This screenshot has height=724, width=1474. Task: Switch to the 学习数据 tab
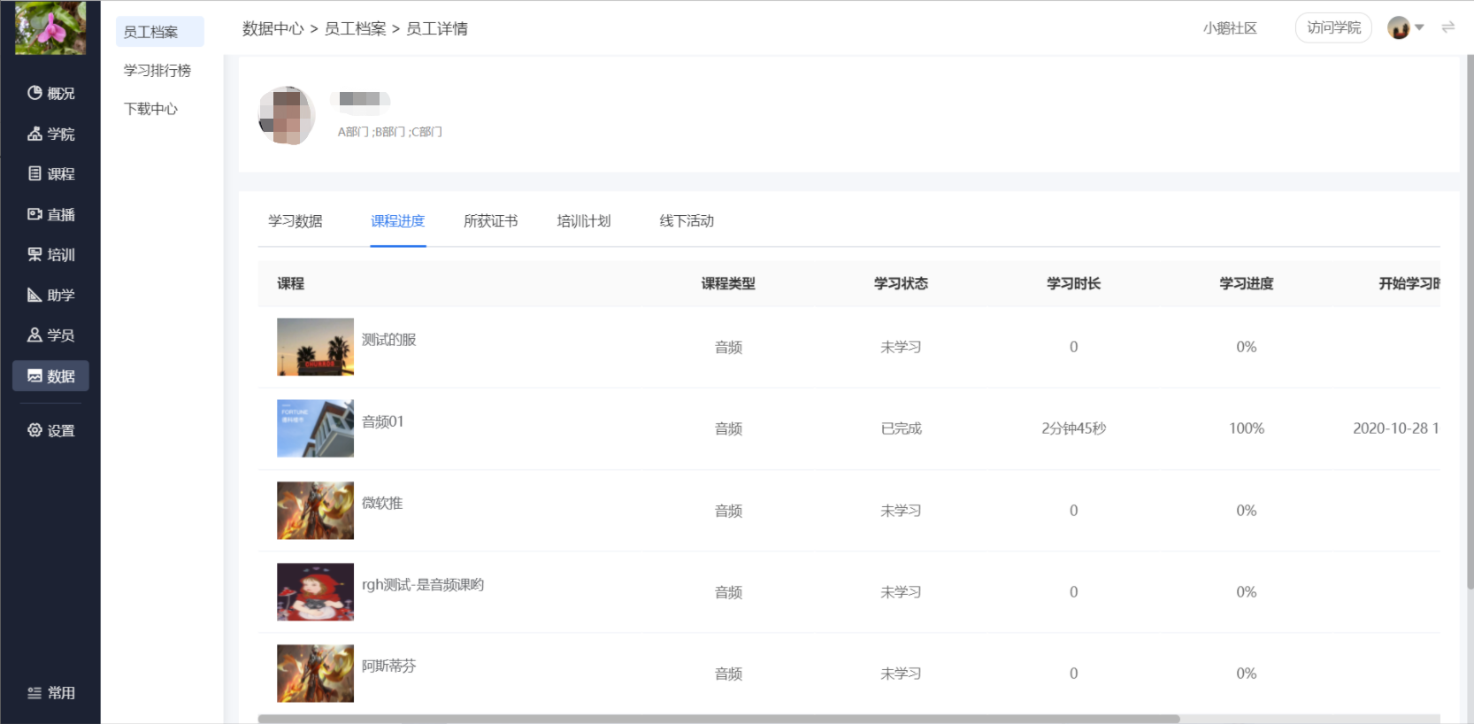(296, 220)
